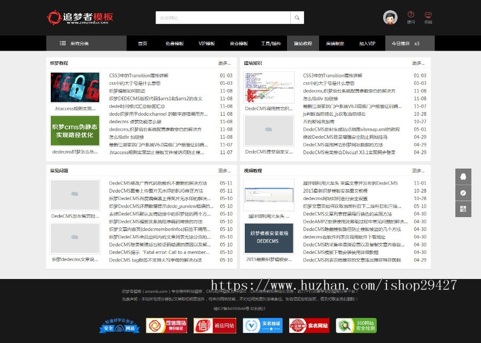Open 商业模板 navigation item
This screenshot has width=481, height=343.
tap(239, 43)
